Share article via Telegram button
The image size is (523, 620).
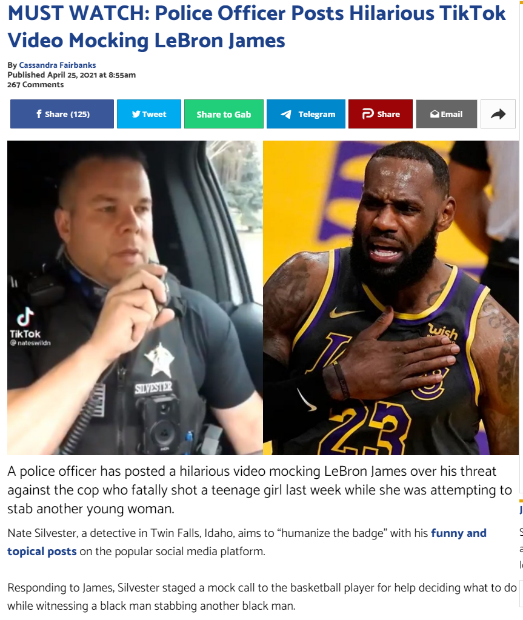tap(306, 114)
